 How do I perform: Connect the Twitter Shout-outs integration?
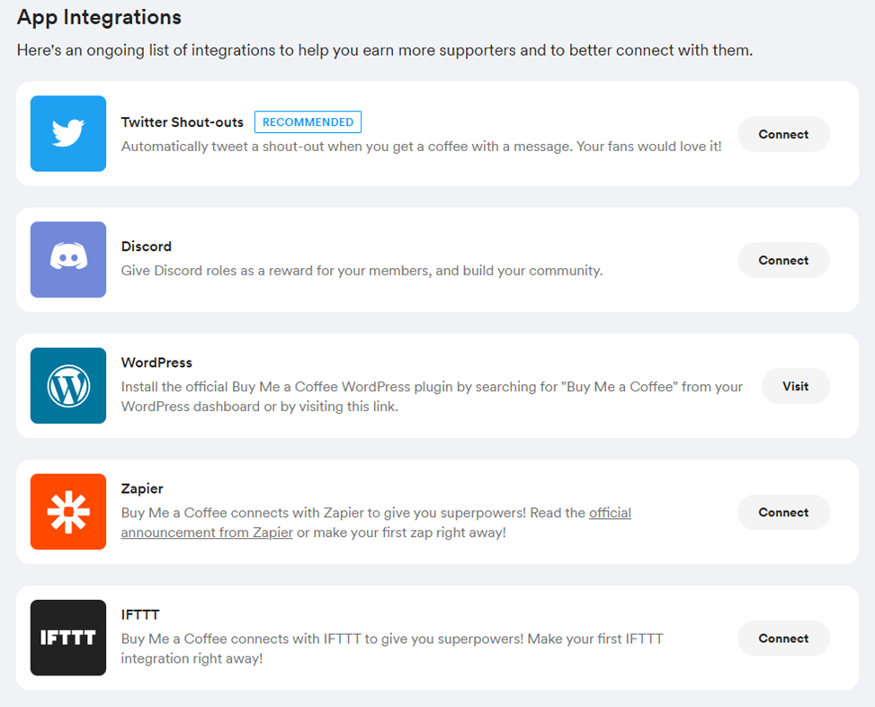point(783,134)
